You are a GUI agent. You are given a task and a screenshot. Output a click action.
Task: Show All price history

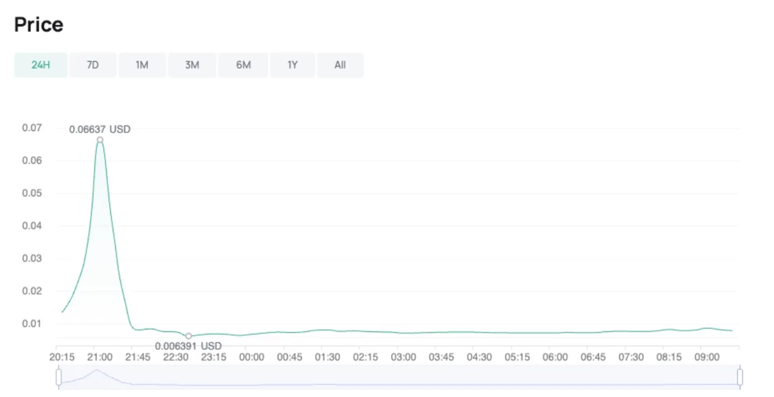[340, 65]
